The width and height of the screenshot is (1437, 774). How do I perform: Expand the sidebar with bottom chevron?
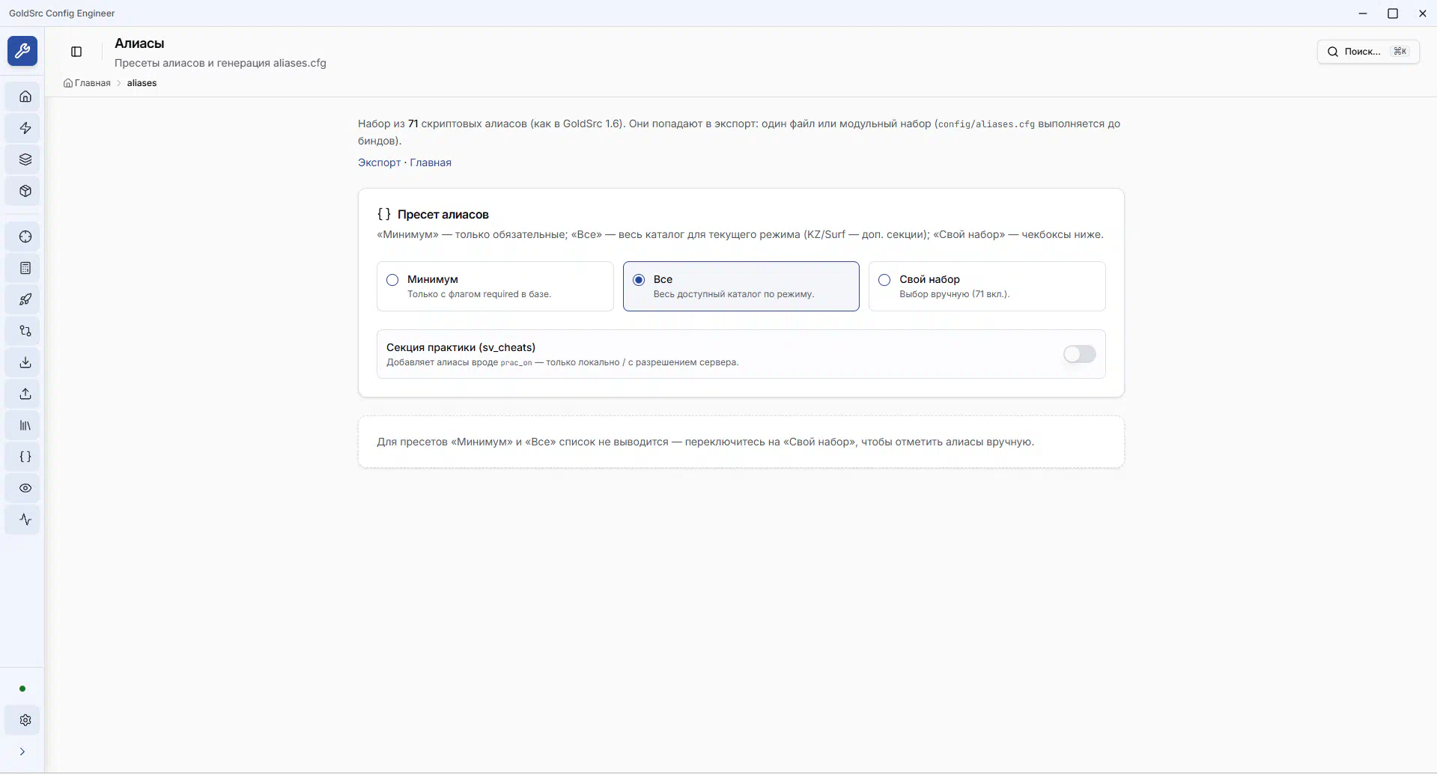coord(22,752)
